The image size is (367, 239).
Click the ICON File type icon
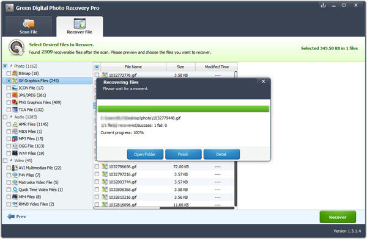click(x=15, y=88)
